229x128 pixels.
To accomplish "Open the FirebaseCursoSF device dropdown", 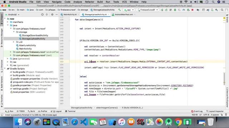I will [148, 10].
